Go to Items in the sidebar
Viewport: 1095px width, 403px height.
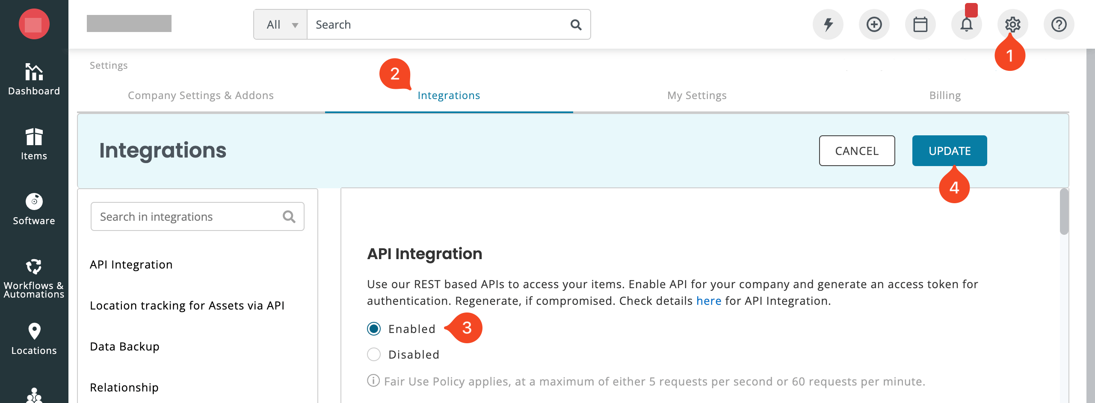[x=34, y=144]
